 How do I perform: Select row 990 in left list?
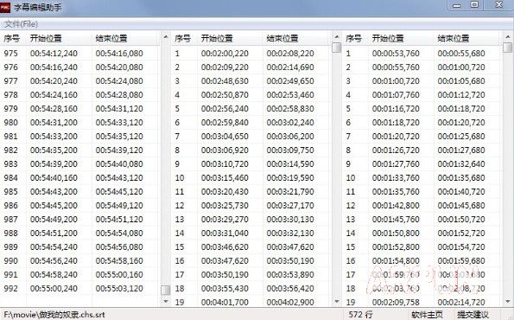tap(80, 260)
